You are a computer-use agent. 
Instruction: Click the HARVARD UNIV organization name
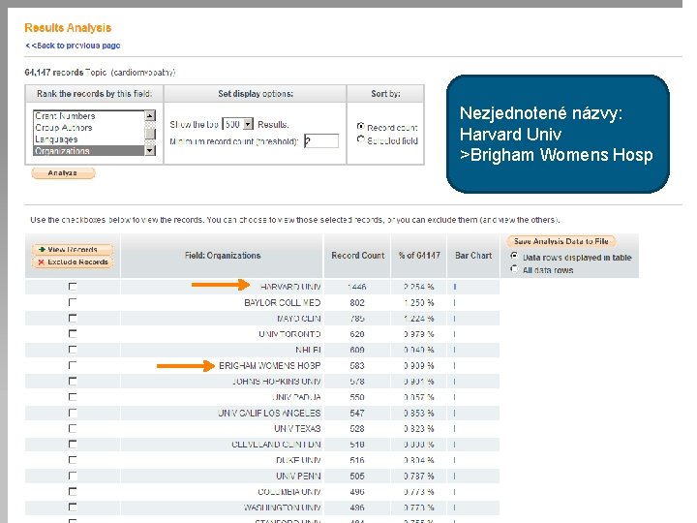(290, 287)
